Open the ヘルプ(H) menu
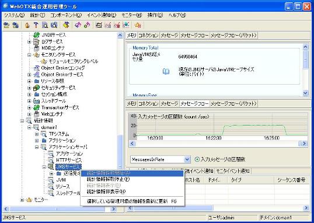This screenshot has width=314, height=223. 177,15
